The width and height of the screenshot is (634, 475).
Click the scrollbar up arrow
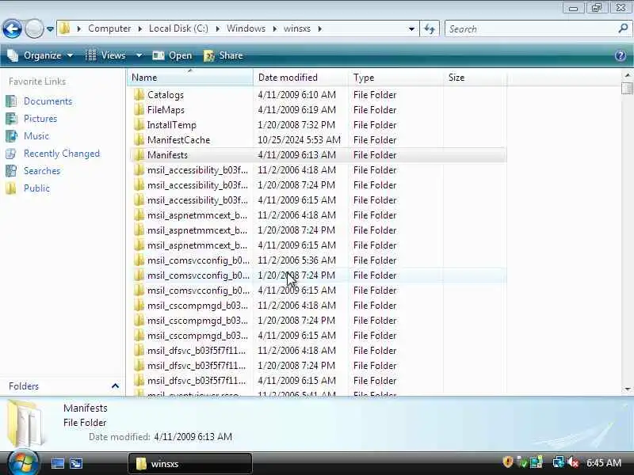click(627, 75)
